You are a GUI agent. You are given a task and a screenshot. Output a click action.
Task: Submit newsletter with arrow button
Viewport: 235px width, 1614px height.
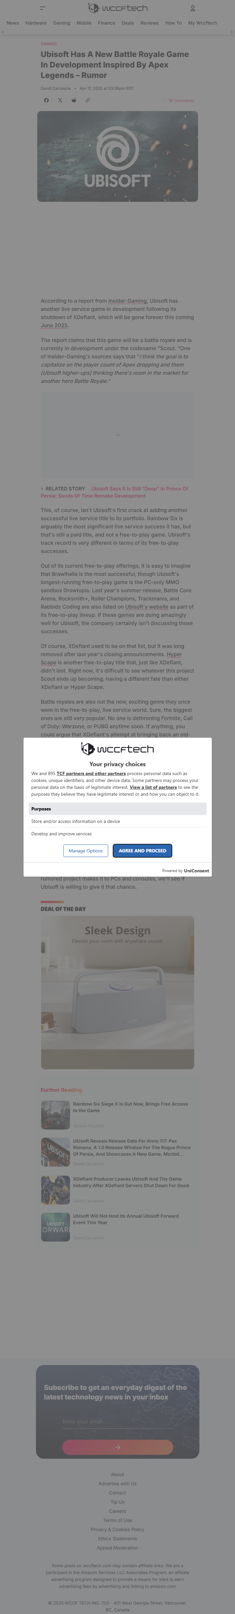click(x=118, y=1447)
